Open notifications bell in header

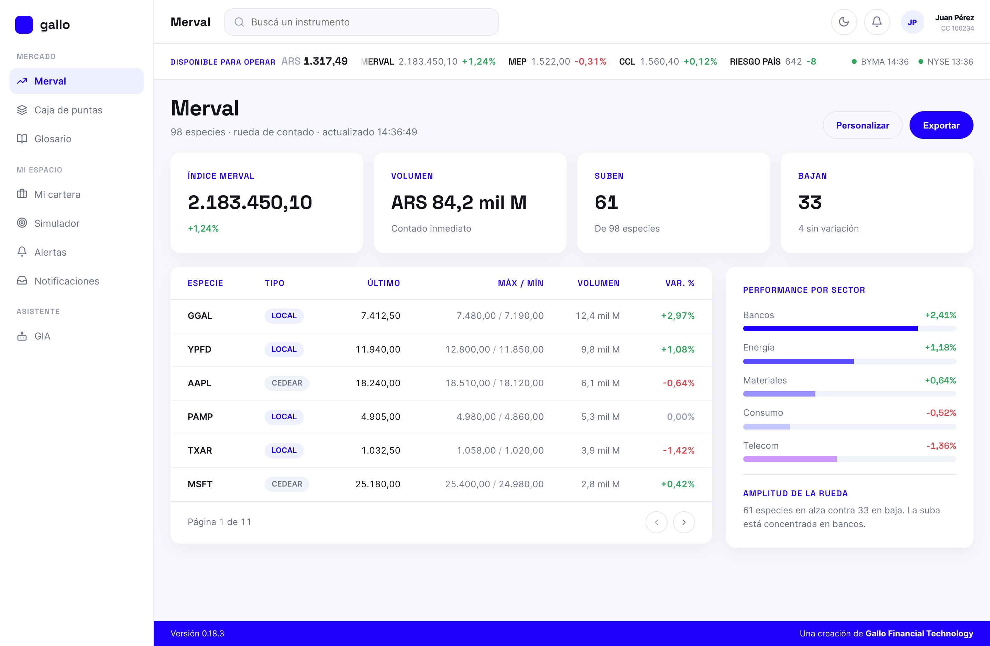click(877, 22)
